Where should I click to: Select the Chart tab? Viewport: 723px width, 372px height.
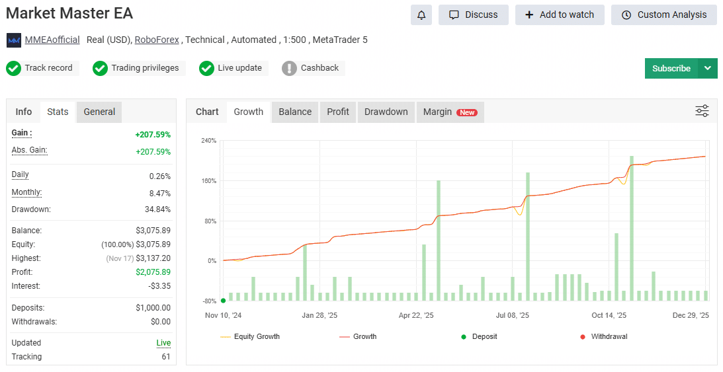[207, 112]
